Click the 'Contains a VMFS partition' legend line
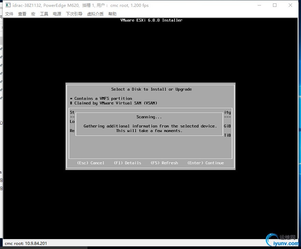Viewport: 301px width, 249px height. (101, 99)
